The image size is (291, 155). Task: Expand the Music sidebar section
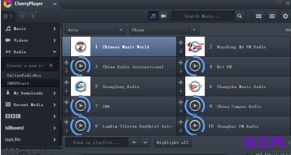[x=30, y=29]
